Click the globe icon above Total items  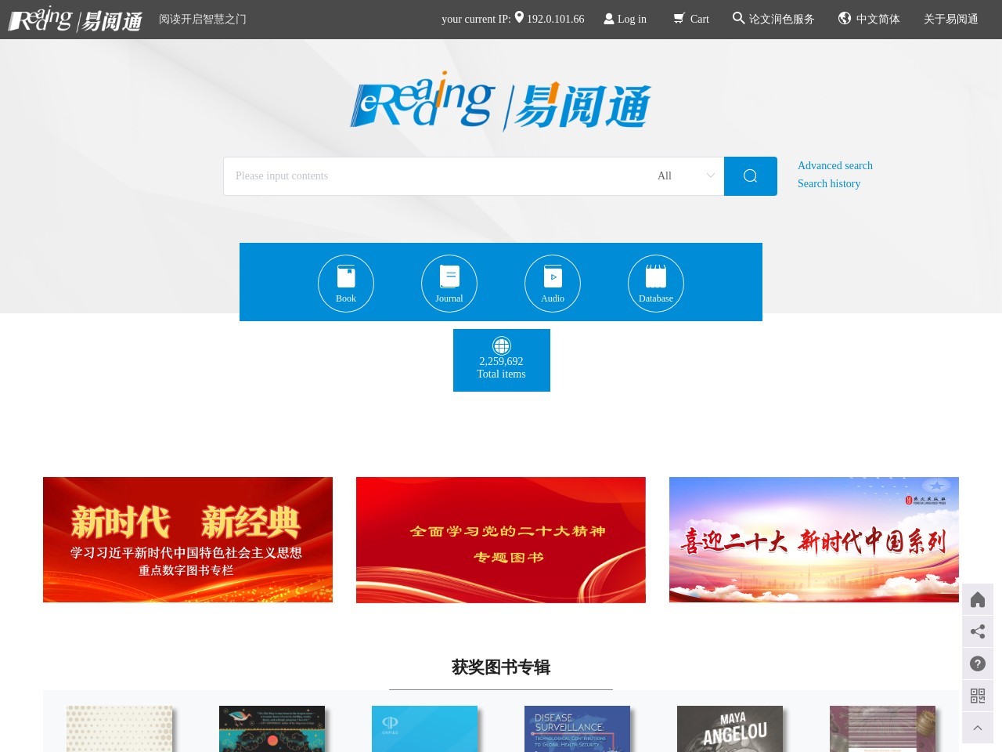coord(502,345)
